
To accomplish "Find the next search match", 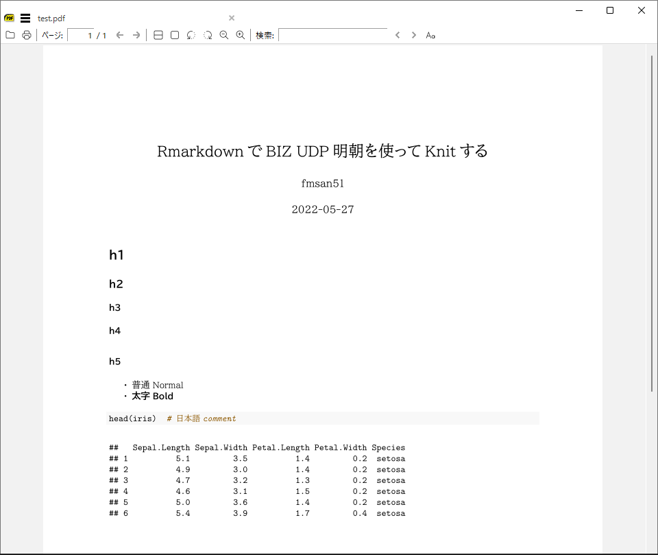I will point(414,35).
